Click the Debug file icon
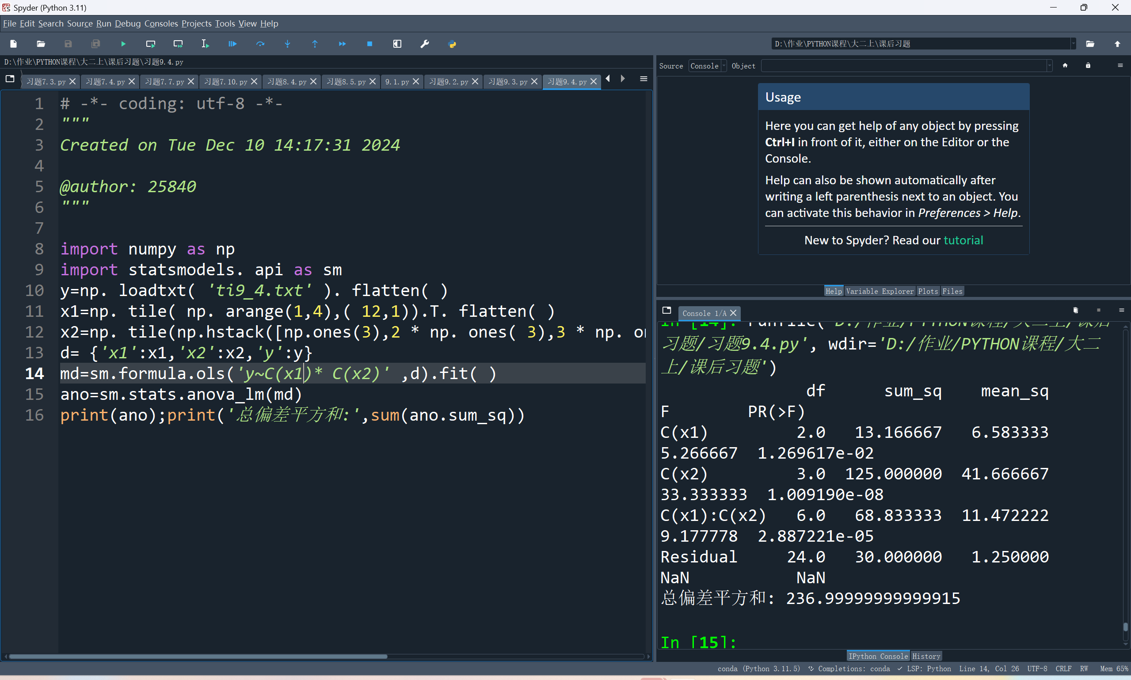 232,44
